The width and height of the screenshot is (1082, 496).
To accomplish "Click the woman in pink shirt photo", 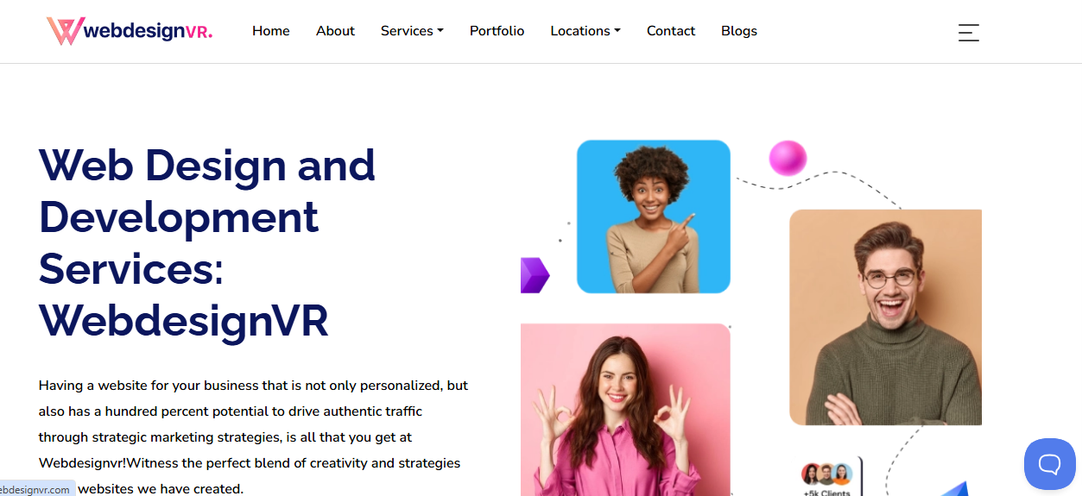I will pos(625,410).
